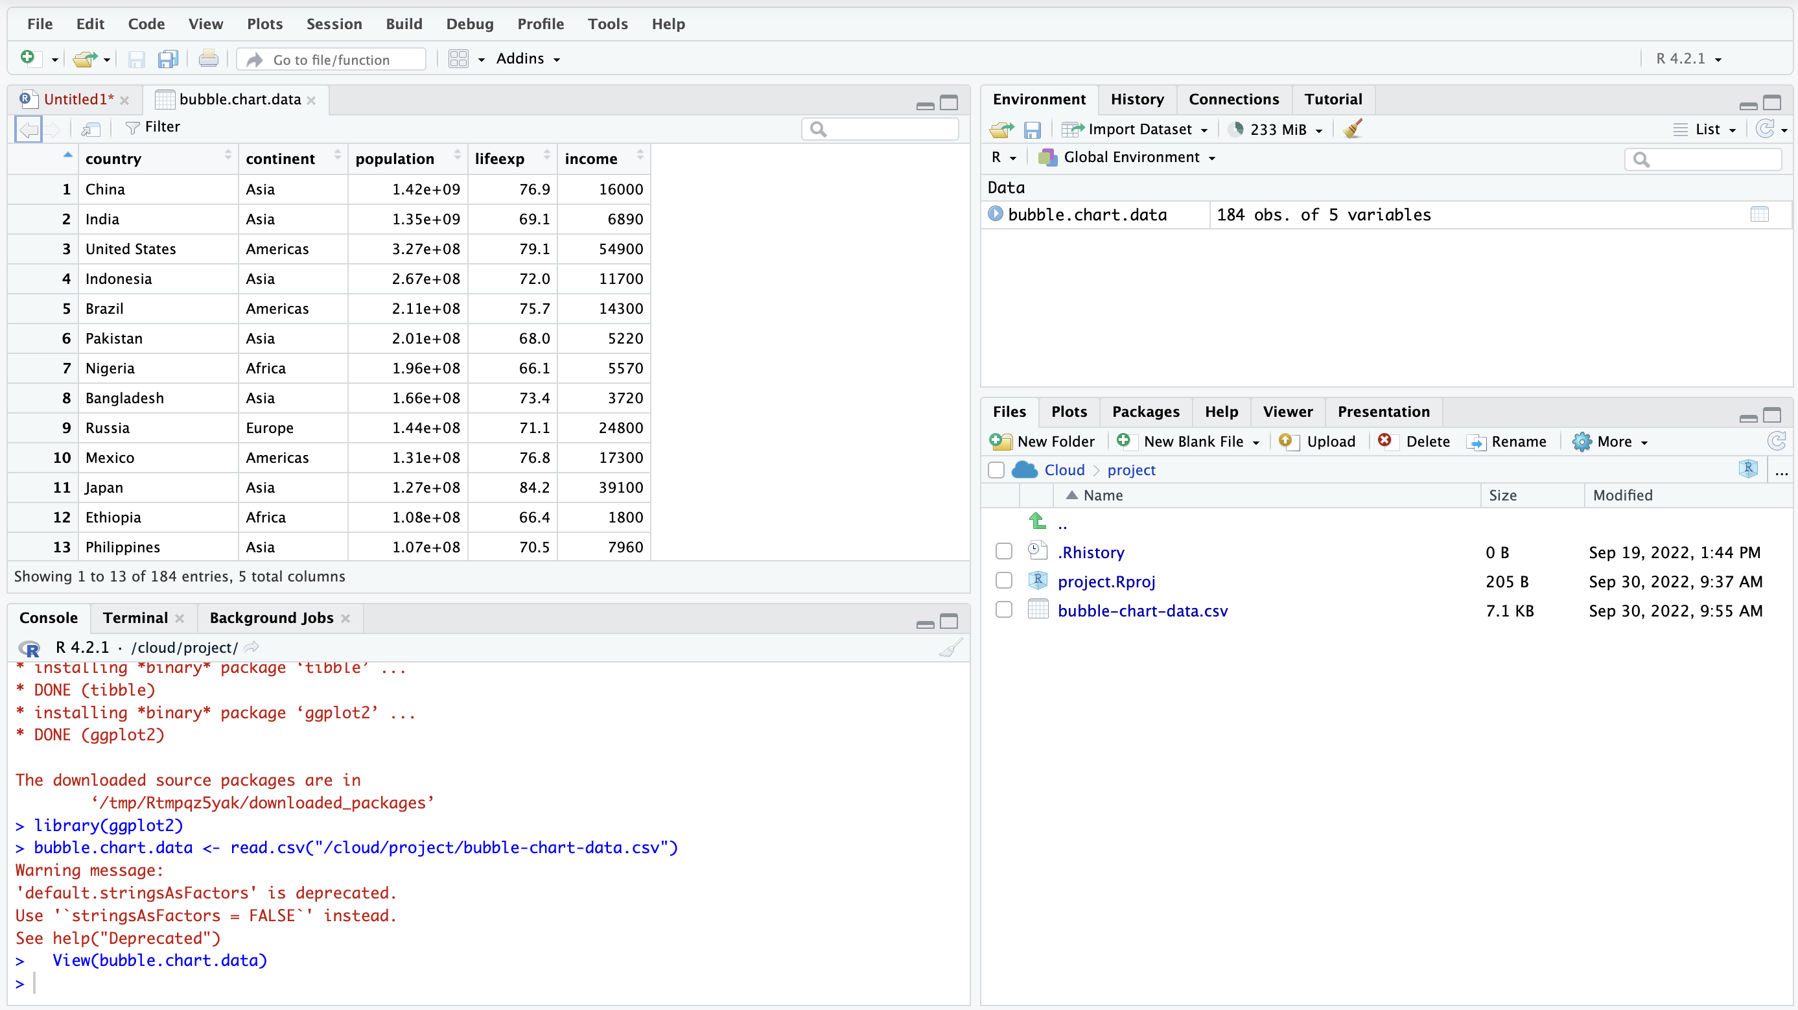Expand the Addins menu

[527, 58]
